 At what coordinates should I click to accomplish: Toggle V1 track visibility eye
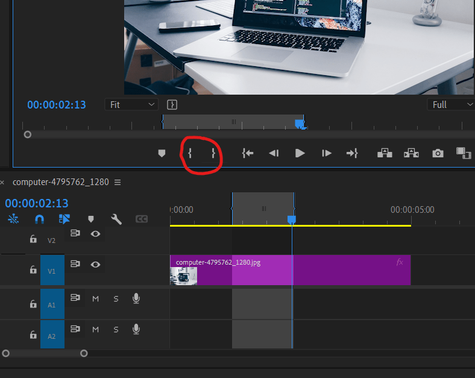tap(95, 264)
